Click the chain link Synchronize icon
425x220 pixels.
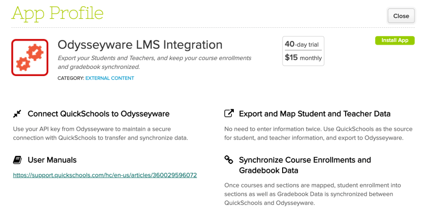click(229, 160)
